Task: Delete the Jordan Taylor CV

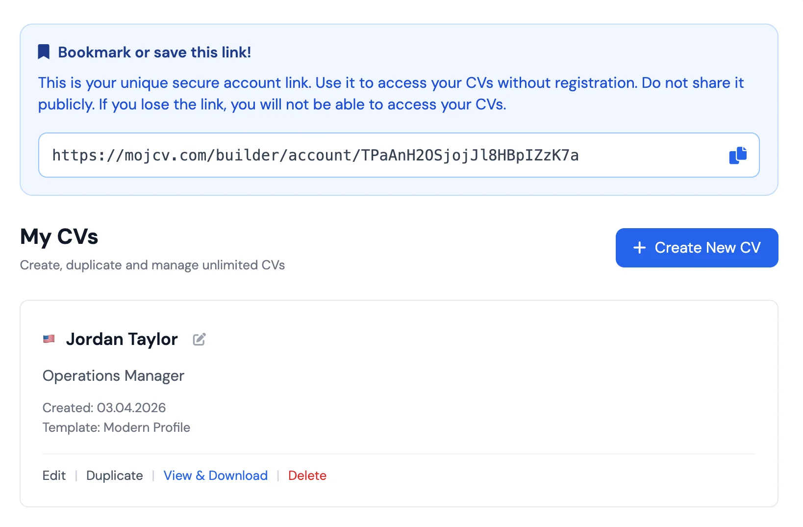Action: pyautogui.click(x=307, y=475)
